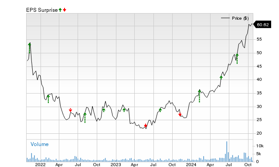279x167 pixels.
Task: Click the Price ($) legend line sample
Action: (225, 18)
